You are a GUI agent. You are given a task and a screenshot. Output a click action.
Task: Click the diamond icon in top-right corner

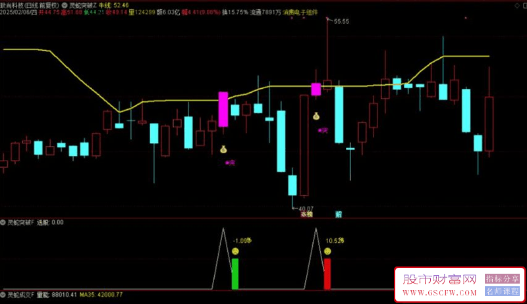coord(517,6)
